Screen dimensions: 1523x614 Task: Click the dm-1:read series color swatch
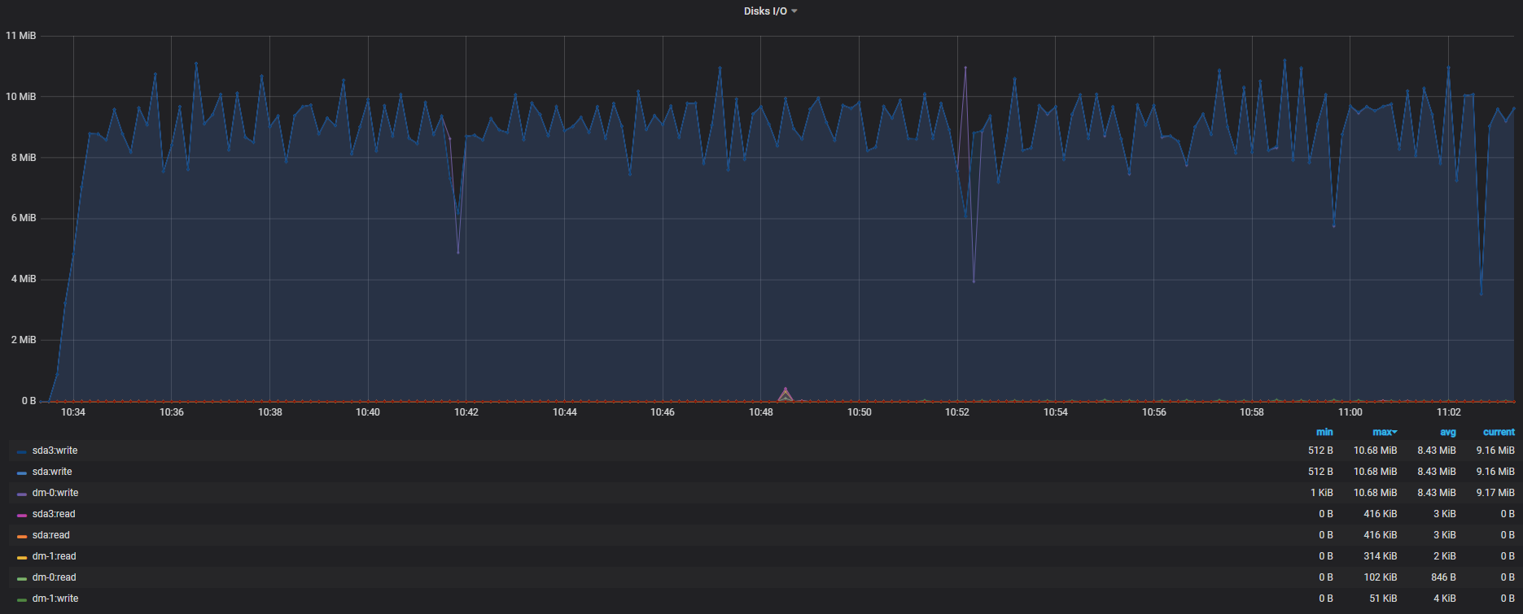(22, 557)
